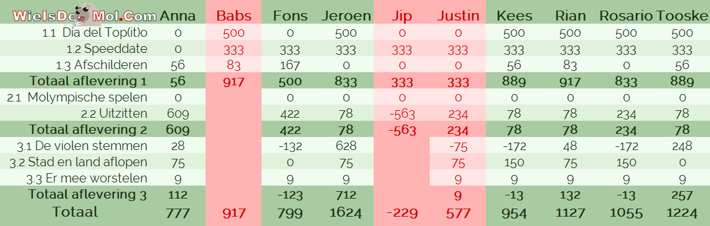Select Jeroen's final total of 1624
The width and height of the screenshot is (710, 226).
click(x=346, y=212)
